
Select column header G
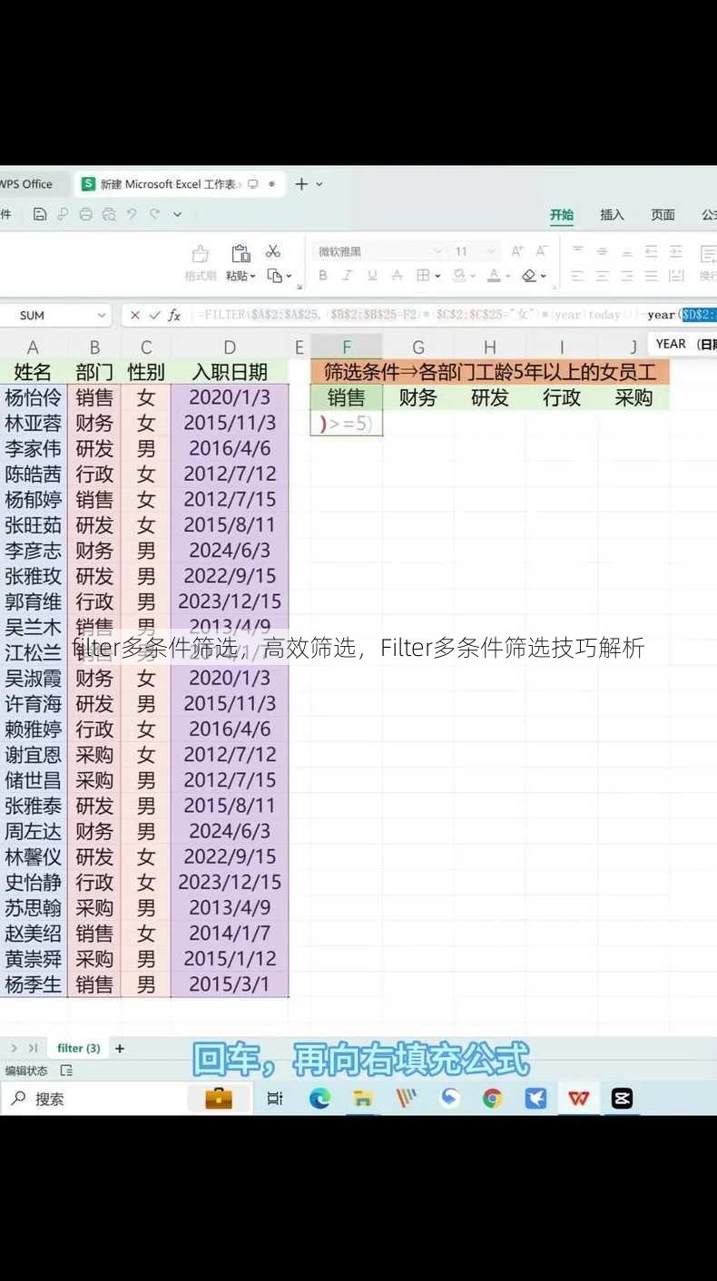click(x=417, y=347)
